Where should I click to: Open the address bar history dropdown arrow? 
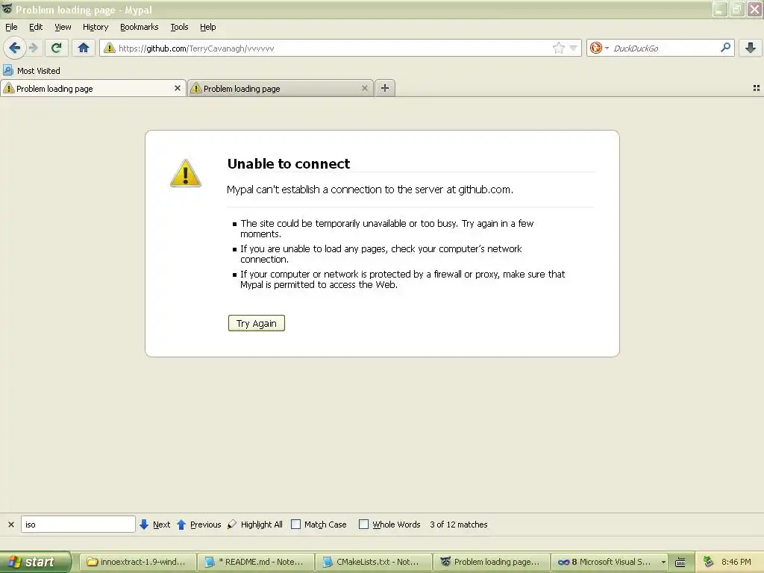574,48
